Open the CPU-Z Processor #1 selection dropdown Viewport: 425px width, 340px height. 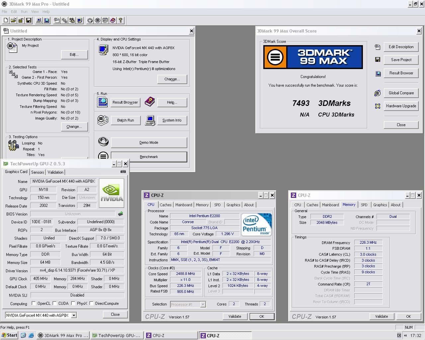pos(203,304)
